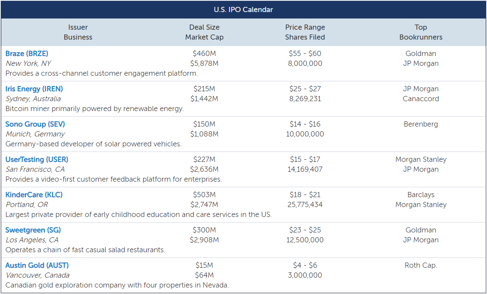Open the Sweetgreen (SG) link
This screenshot has height=294, width=487.
[x=33, y=230]
